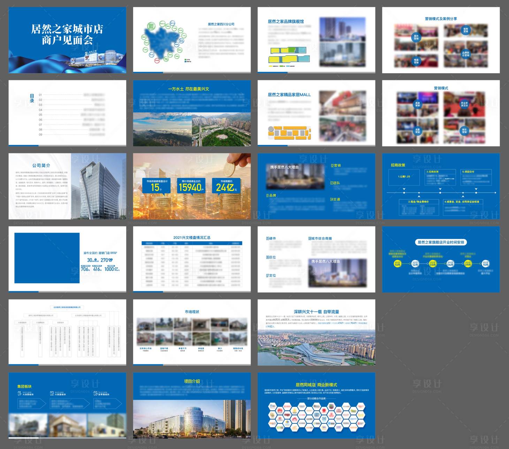Image resolution: width=509 pixels, height=449 pixels.
Task: Click the 01 大消费板块 heading
Action: tap(26, 393)
